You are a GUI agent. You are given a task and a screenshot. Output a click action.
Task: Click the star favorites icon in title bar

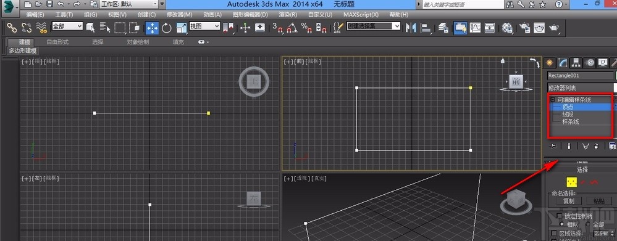(543, 4)
